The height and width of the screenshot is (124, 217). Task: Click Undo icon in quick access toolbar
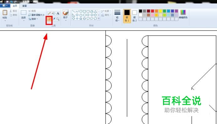coord(11,2)
